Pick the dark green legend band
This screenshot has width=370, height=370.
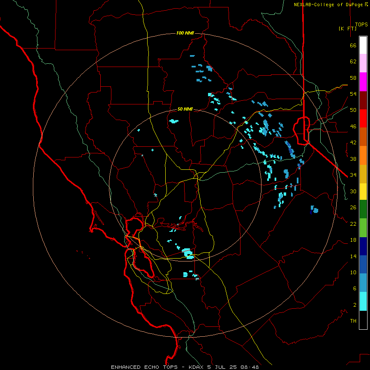tap(363, 209)
